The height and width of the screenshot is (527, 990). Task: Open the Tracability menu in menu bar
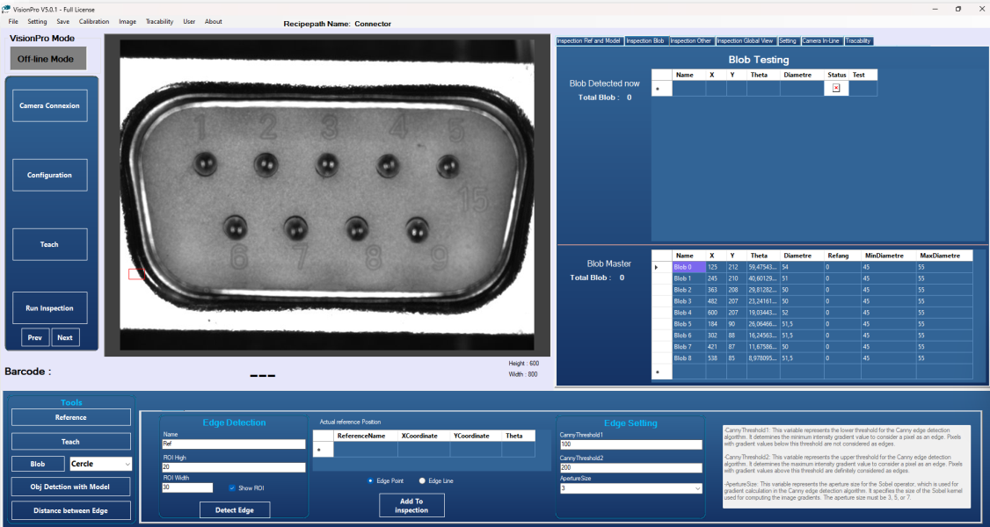tap(159, 21)
